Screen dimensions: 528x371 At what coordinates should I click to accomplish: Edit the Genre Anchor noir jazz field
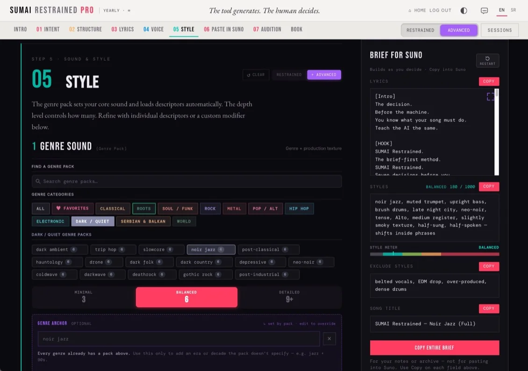[179, 339]
